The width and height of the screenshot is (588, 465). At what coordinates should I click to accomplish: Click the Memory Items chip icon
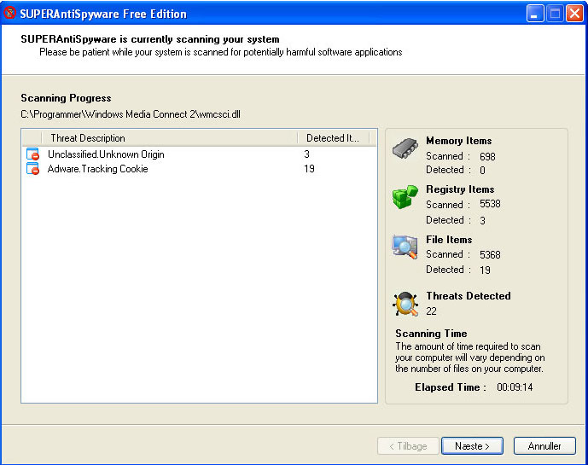coord(405,148)
